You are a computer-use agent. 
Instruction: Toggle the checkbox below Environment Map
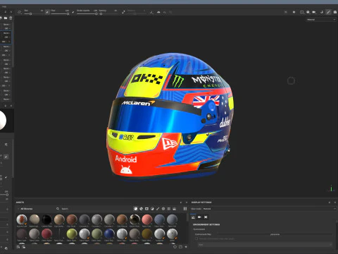coord(196,238)
